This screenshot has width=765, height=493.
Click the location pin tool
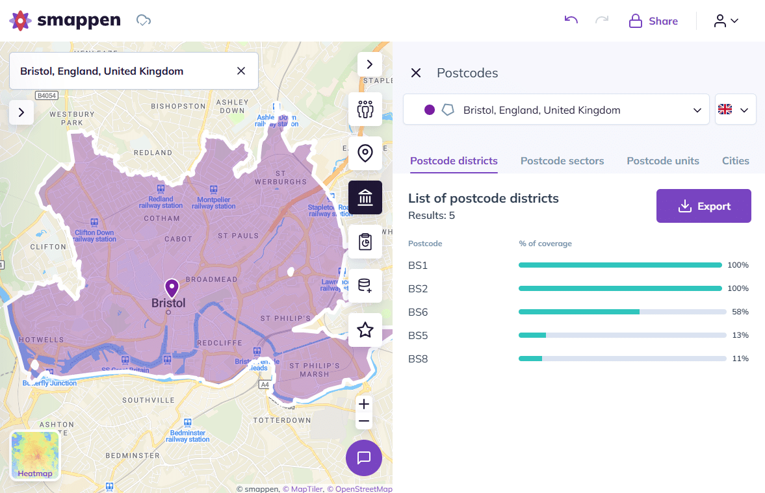pos(365,153)
